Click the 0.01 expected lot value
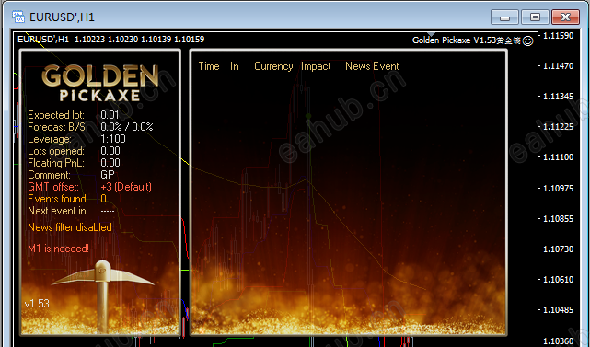Image resolution: width=590 pixels, height=347 pixels. [x=110, y=115]
